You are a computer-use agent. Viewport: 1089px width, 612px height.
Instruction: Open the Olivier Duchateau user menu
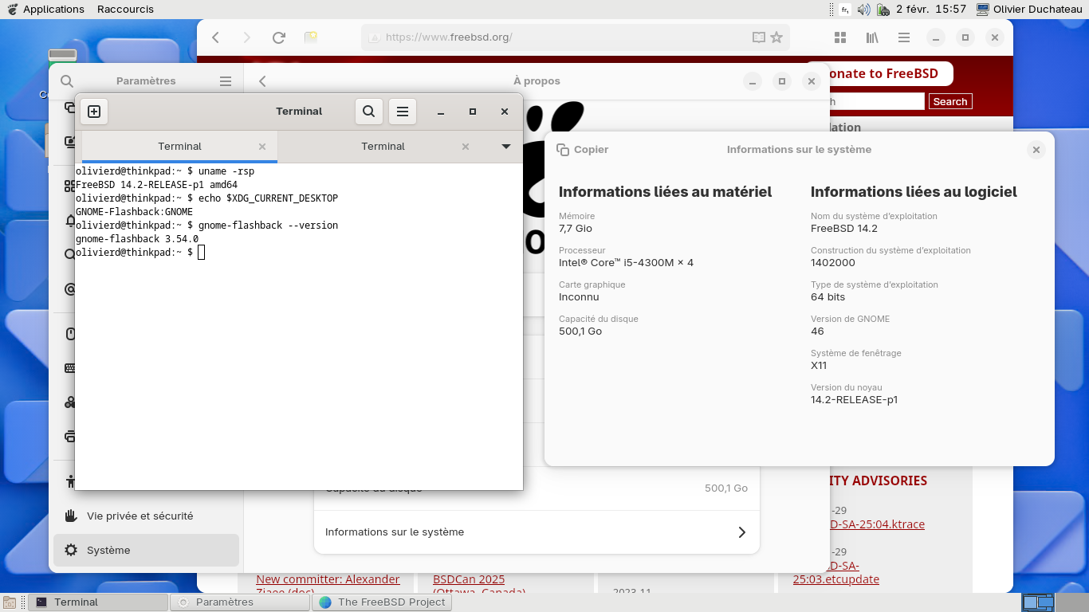coord(1030,9)
